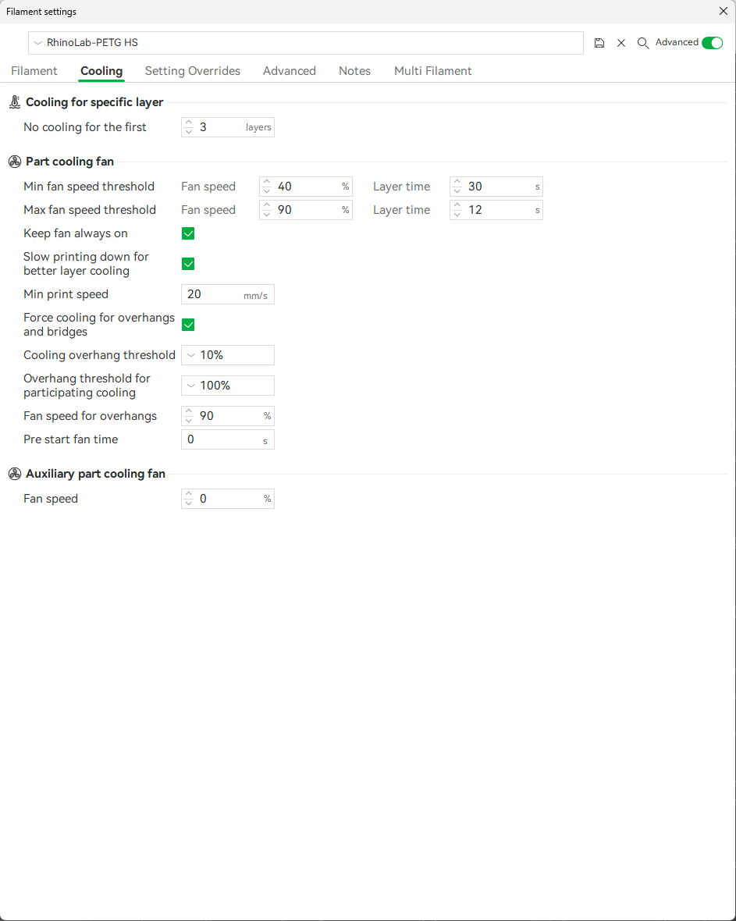Screen dimensions: 736x921
Task: Increase No cooling for first layers value
Action: click(x=189, y=123)
